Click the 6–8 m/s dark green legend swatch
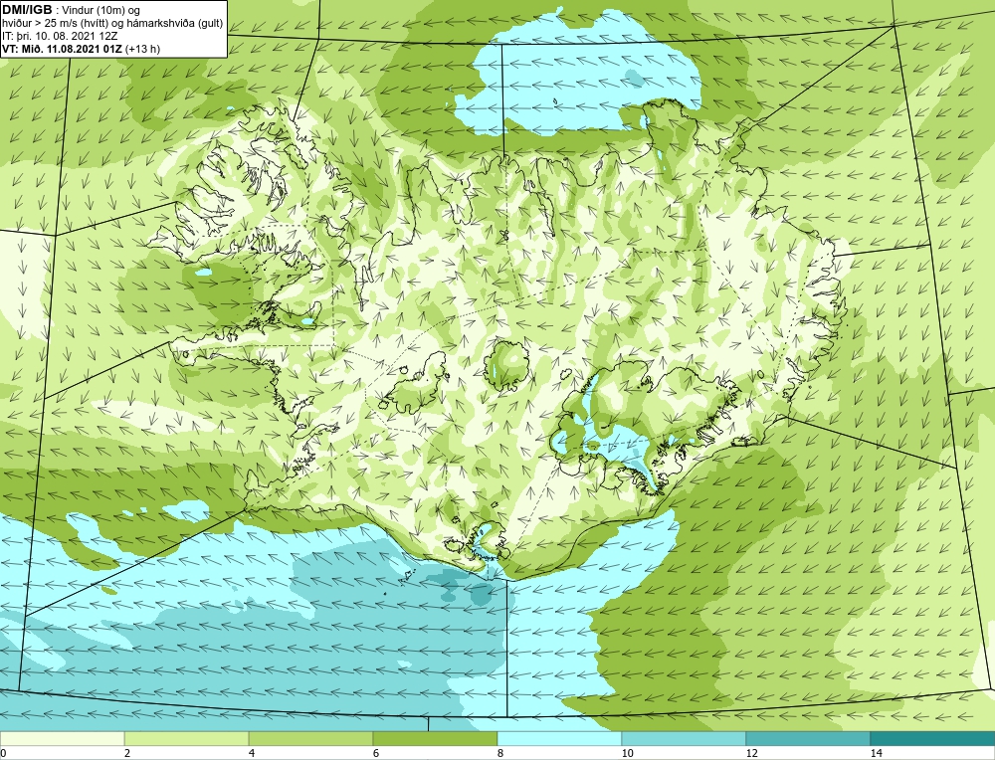The height and width of the screenshot is (760, 995). (x=436, y=738)
